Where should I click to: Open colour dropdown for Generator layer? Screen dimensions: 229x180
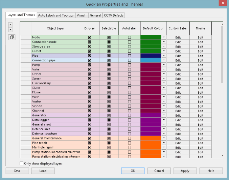click(x=164, y=115)
